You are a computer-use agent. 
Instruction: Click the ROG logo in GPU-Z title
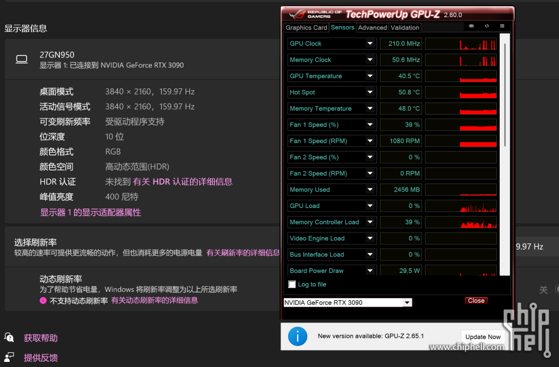click(x=298, y=15)
